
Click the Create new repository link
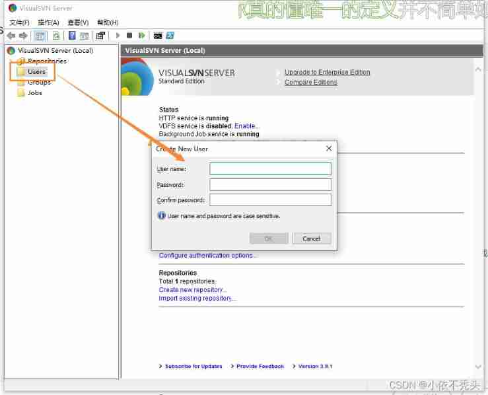(193, 290)
